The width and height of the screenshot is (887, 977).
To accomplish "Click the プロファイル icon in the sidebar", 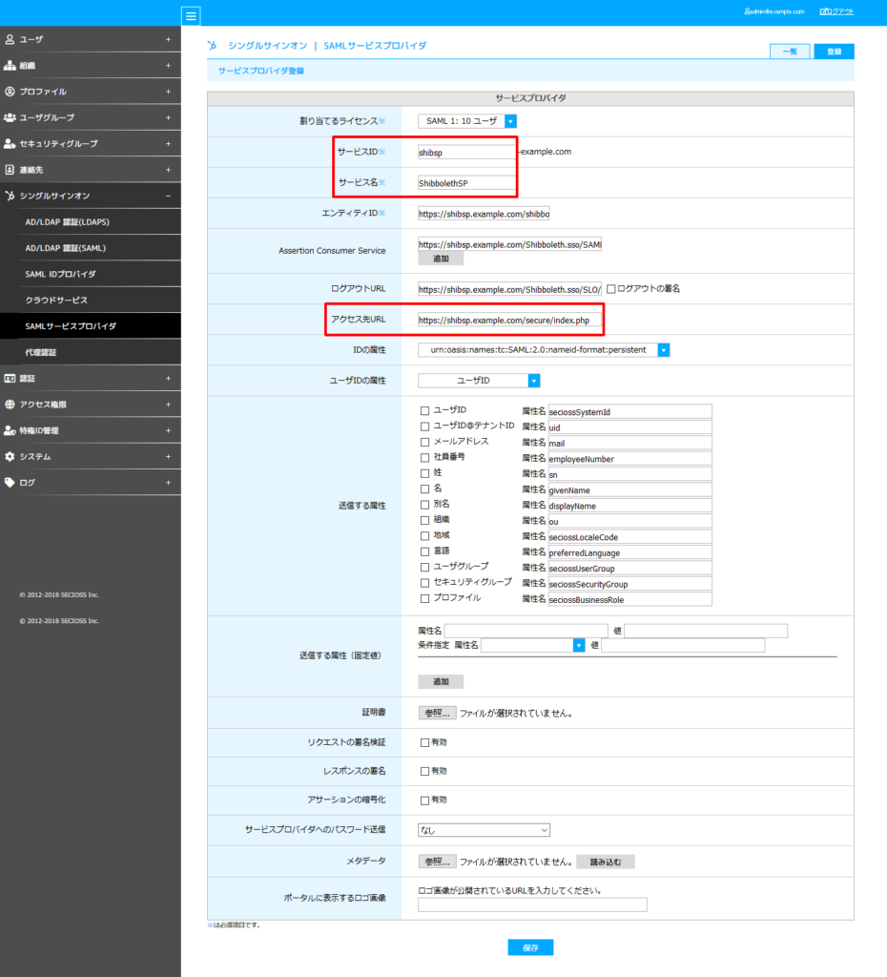I will tap(10, 91).
